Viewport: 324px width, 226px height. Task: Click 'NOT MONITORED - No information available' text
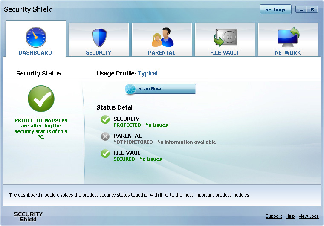click(165, 142)
